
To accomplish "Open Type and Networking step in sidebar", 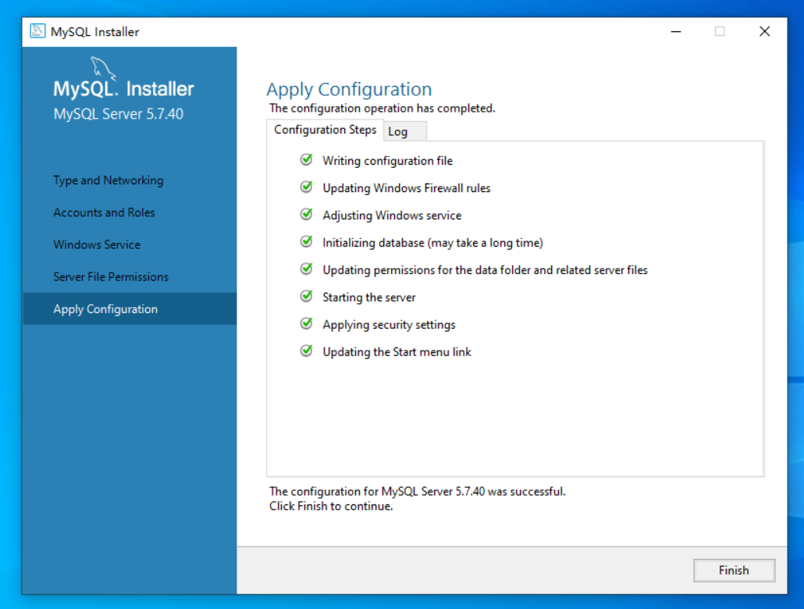I will click(x=109, y=180).
